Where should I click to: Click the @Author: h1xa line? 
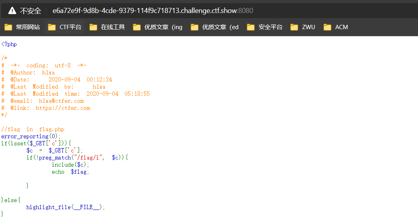(28, 72)
